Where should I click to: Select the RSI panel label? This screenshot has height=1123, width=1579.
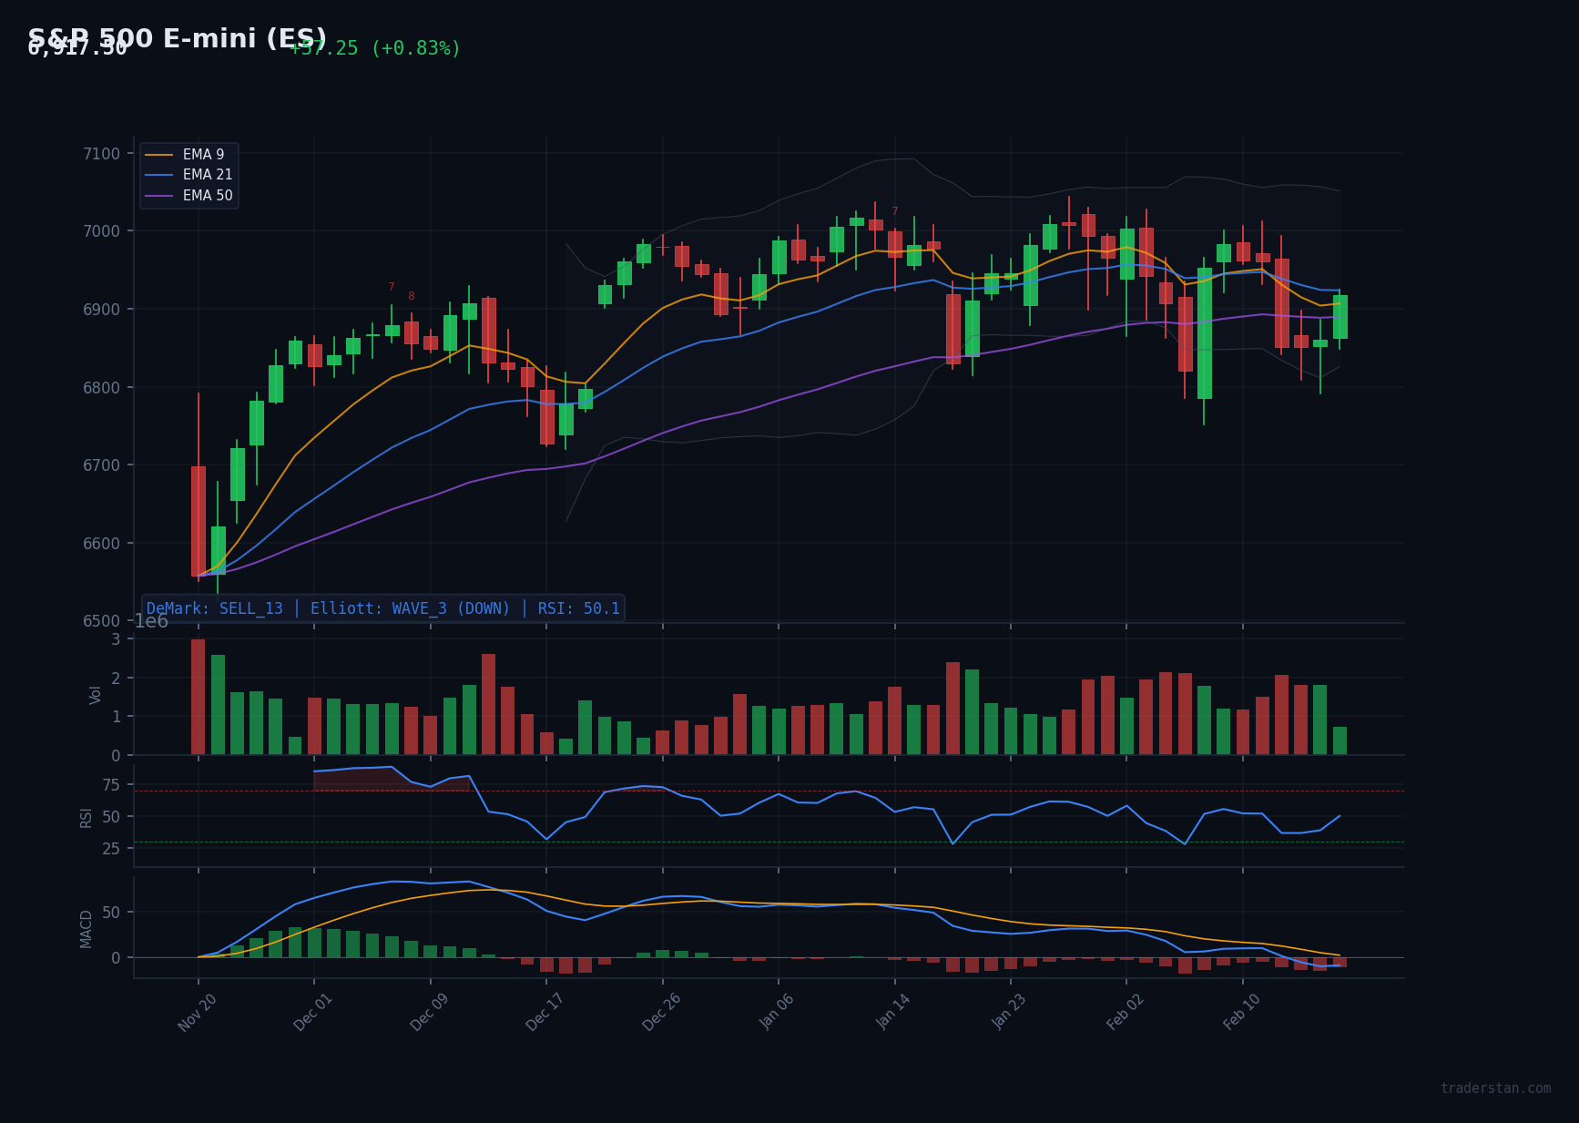pos(86,817)
